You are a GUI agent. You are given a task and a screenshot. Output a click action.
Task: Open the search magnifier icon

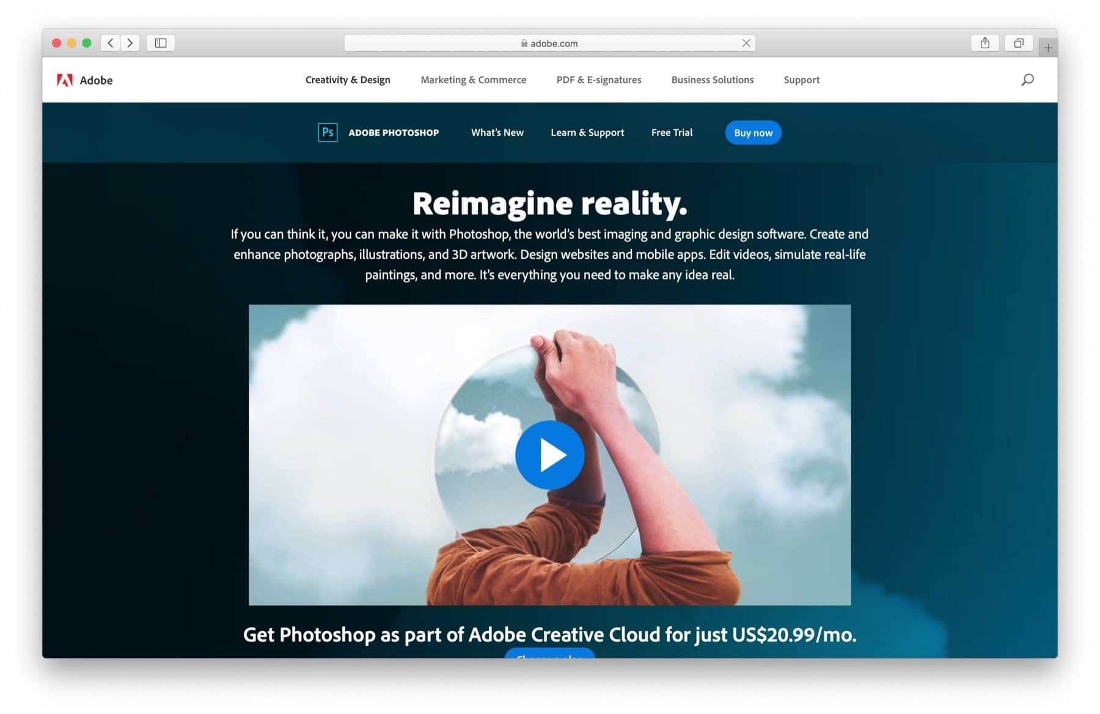tap(1027, 80)
